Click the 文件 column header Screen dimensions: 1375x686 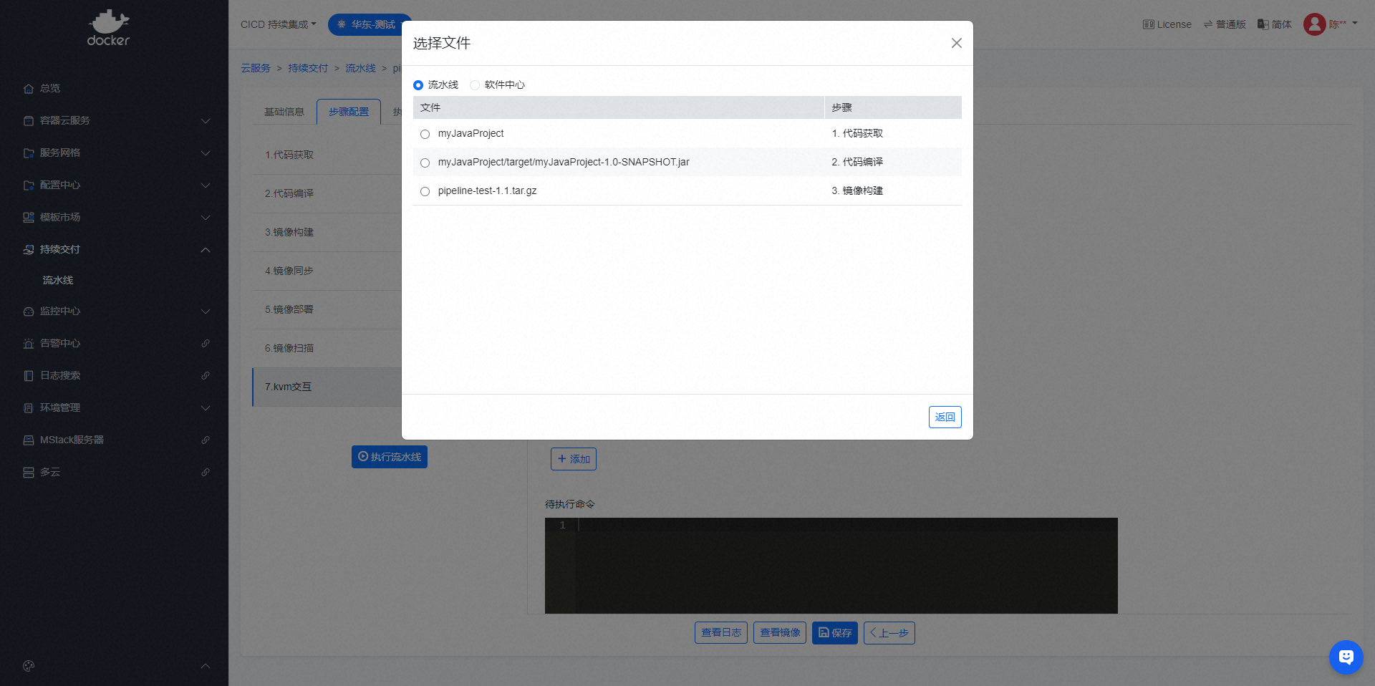point(430,107)
